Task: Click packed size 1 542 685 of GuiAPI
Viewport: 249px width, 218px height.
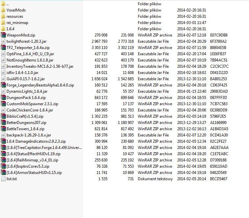Action: [x=126, y=79]
